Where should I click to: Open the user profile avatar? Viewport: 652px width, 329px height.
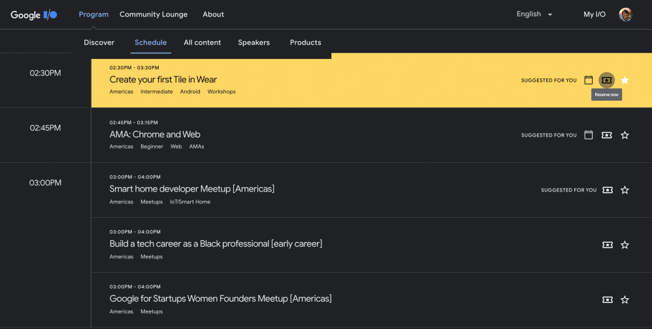coord(625,14)
